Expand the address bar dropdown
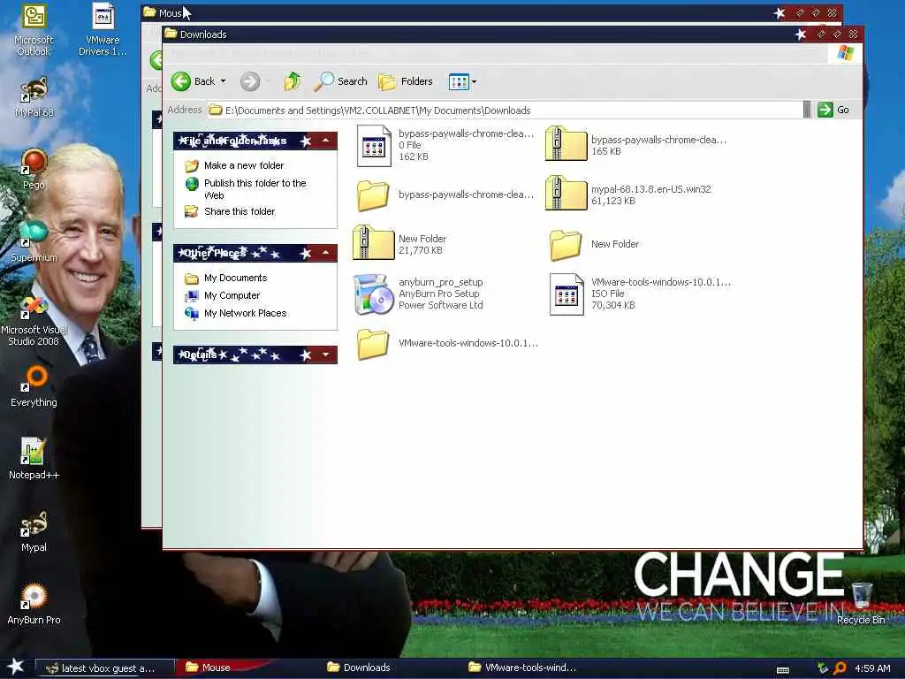Viewport: 905px width, 679px height. [x=807, y=110]
